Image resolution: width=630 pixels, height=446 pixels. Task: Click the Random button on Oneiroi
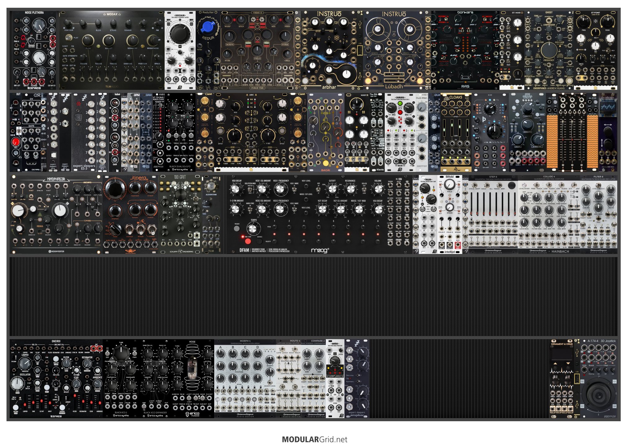point(62,407)
